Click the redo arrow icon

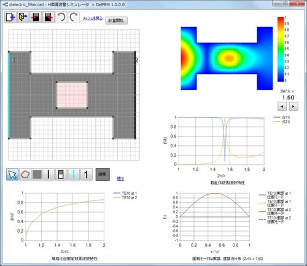point(74,17)
